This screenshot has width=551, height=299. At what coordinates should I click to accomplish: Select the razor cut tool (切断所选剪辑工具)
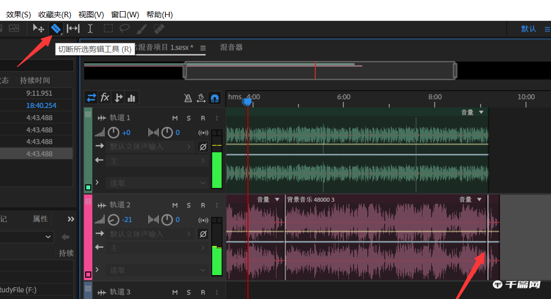pos(56,29)
